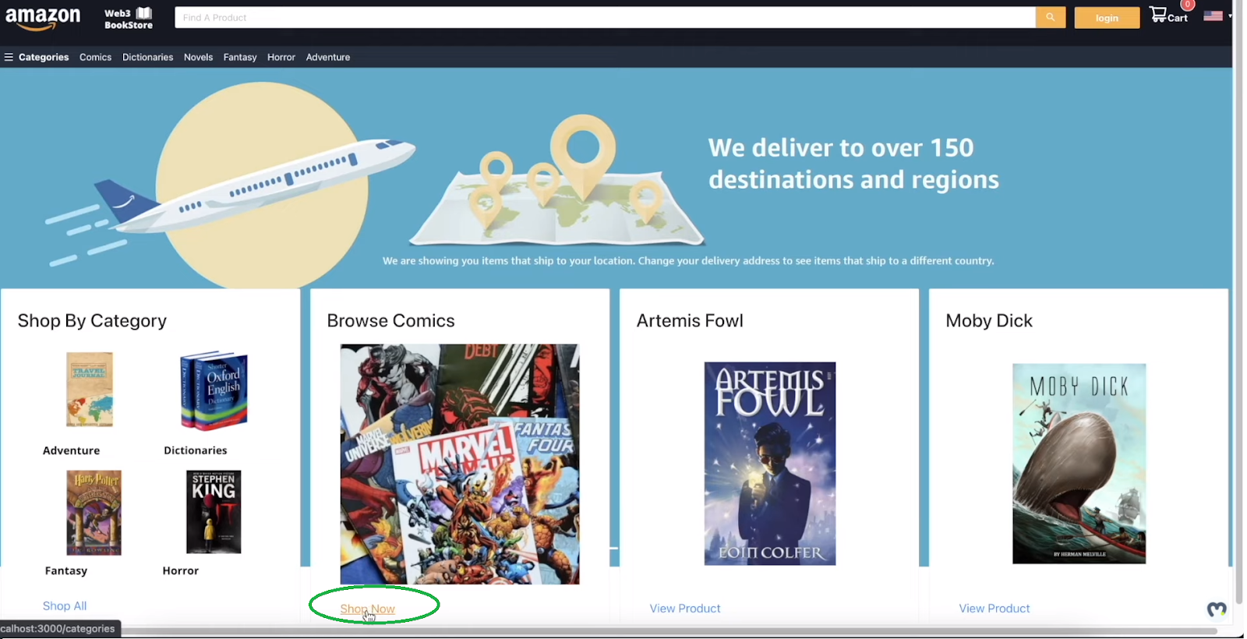1247x639 pixels.
Task: Click the Cart label text
Action: [x=1178, y=18]
